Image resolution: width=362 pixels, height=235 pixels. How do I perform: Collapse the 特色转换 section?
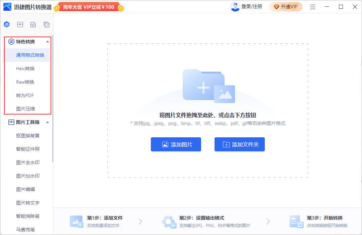[47, 42]
